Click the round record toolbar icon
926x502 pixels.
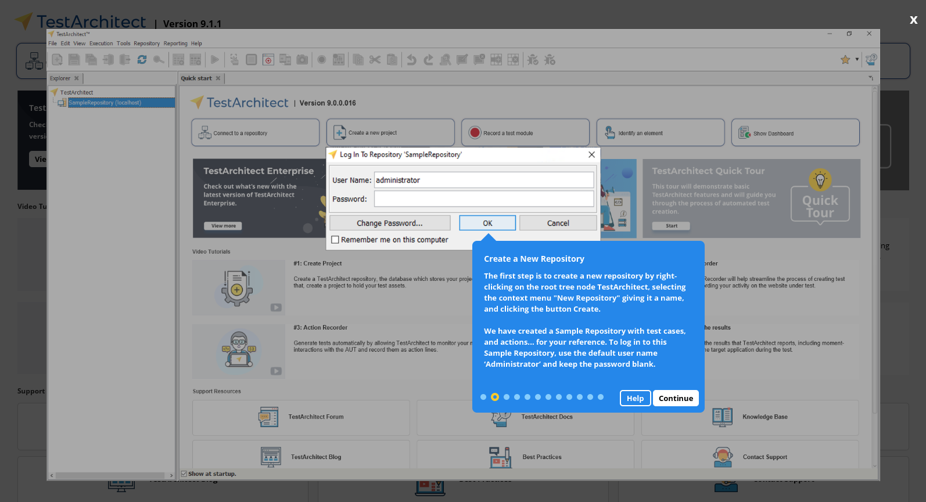[322, 59]
